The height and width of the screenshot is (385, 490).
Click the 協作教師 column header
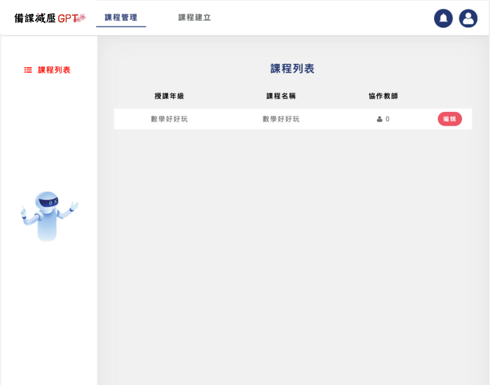[384, 96]
